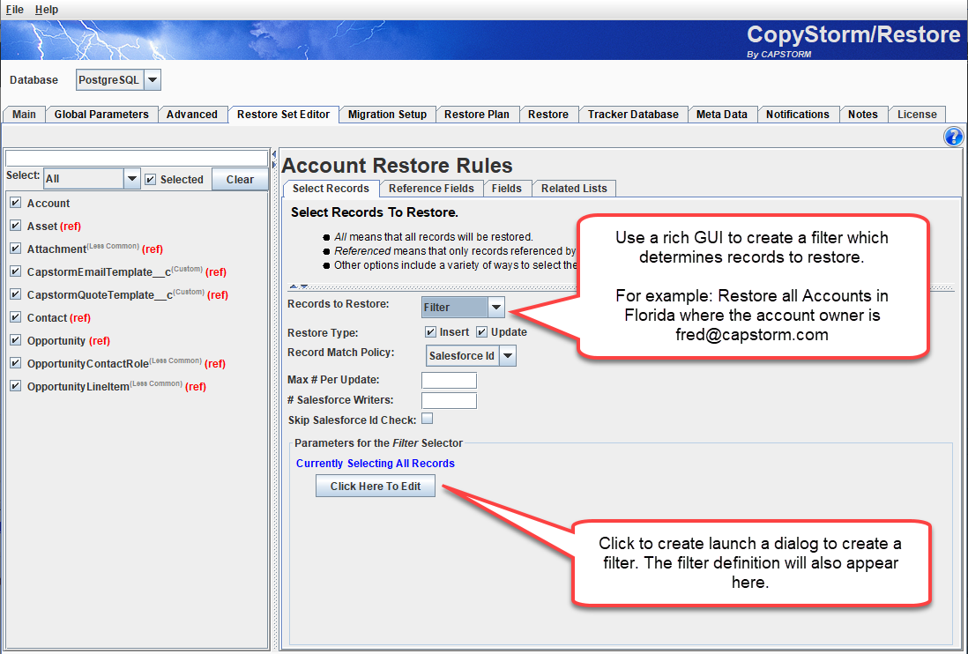Image resolution: width=968 pixels, height=654 pixels.
Task: Open the Restore tab
Action: 548,115
